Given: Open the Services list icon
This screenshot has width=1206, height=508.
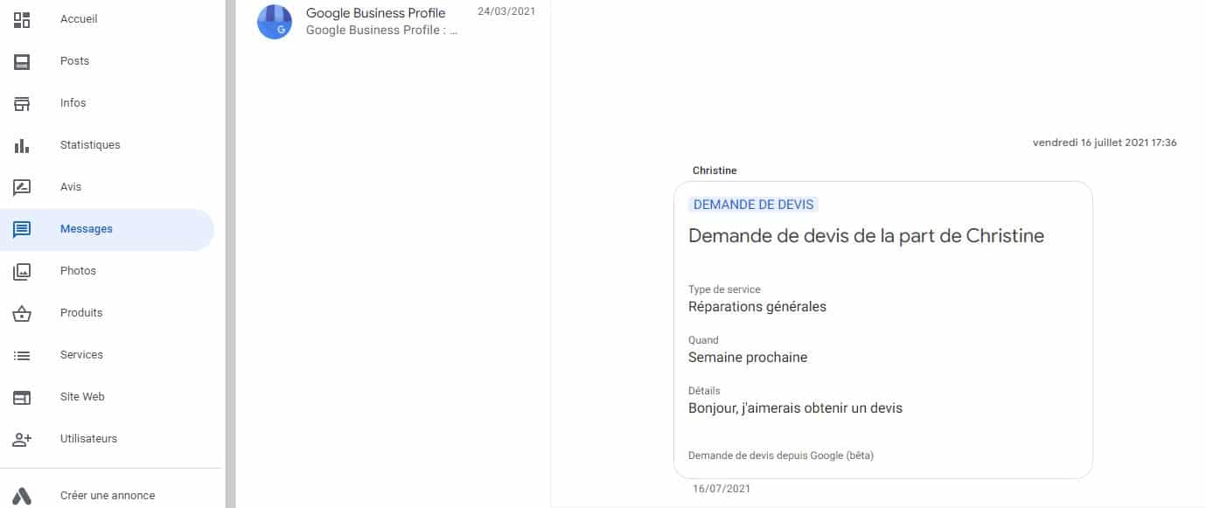Looking at the screenshot, I should pyautogui.click(x=22, y=355).
